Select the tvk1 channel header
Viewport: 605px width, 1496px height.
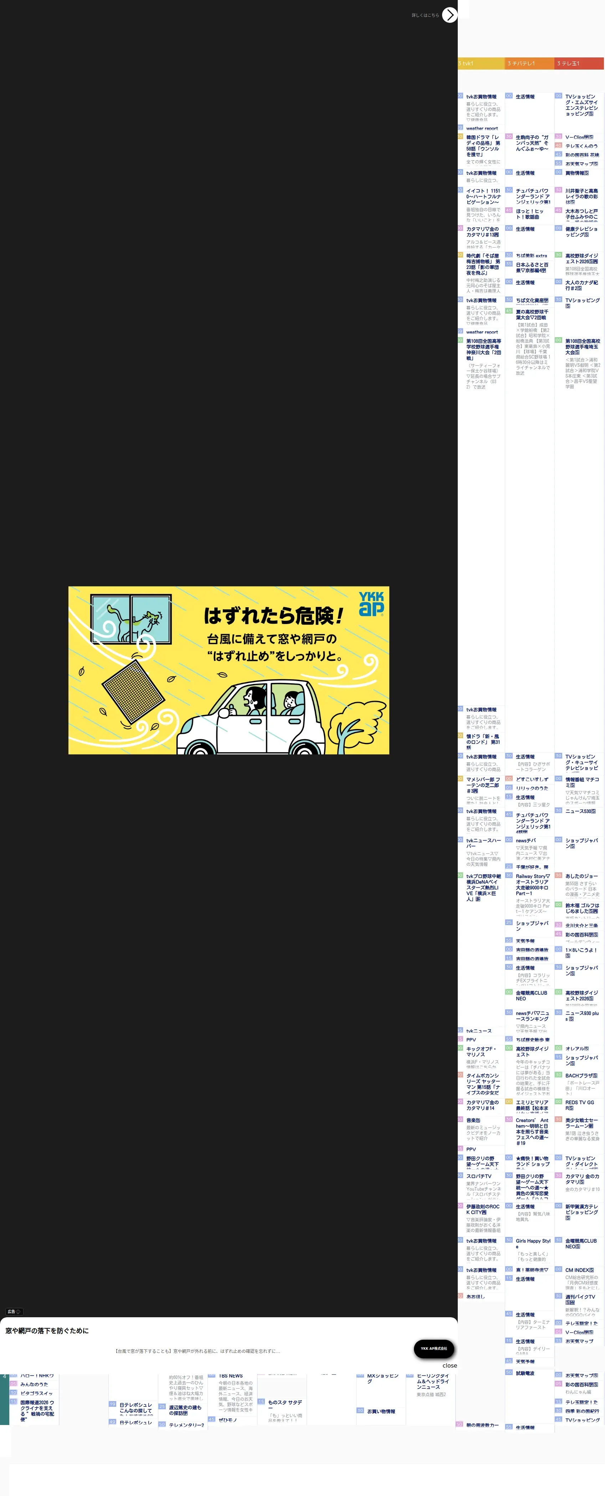coord(481,63)
